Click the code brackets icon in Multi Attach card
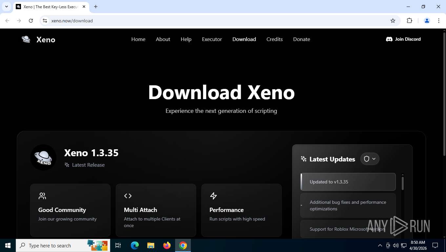 point(128,196)
